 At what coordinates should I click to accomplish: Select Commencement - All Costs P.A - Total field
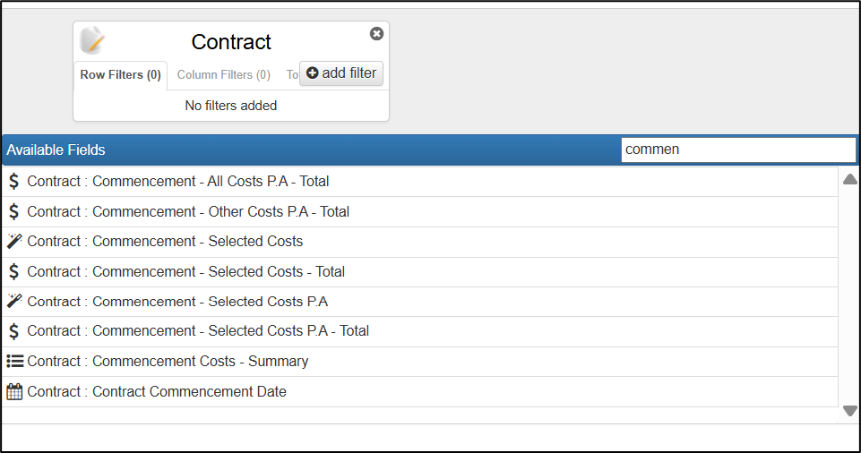419,182
